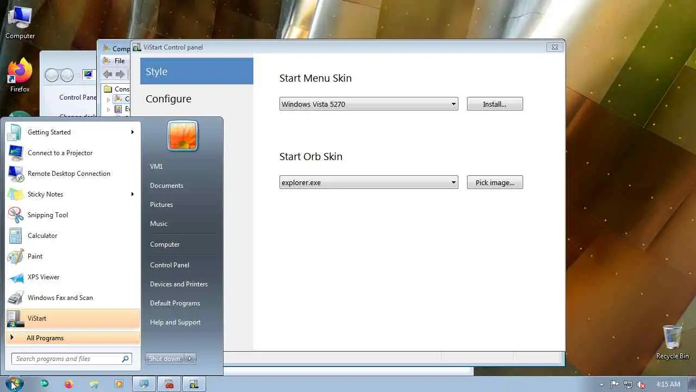Screen dimensions: 696x392
Task: Click the Install... button
Action: click(495, 104)
